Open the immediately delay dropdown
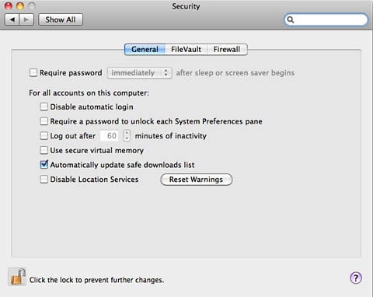Viewport: 373px width, 297px height. [x=140, y=73]
